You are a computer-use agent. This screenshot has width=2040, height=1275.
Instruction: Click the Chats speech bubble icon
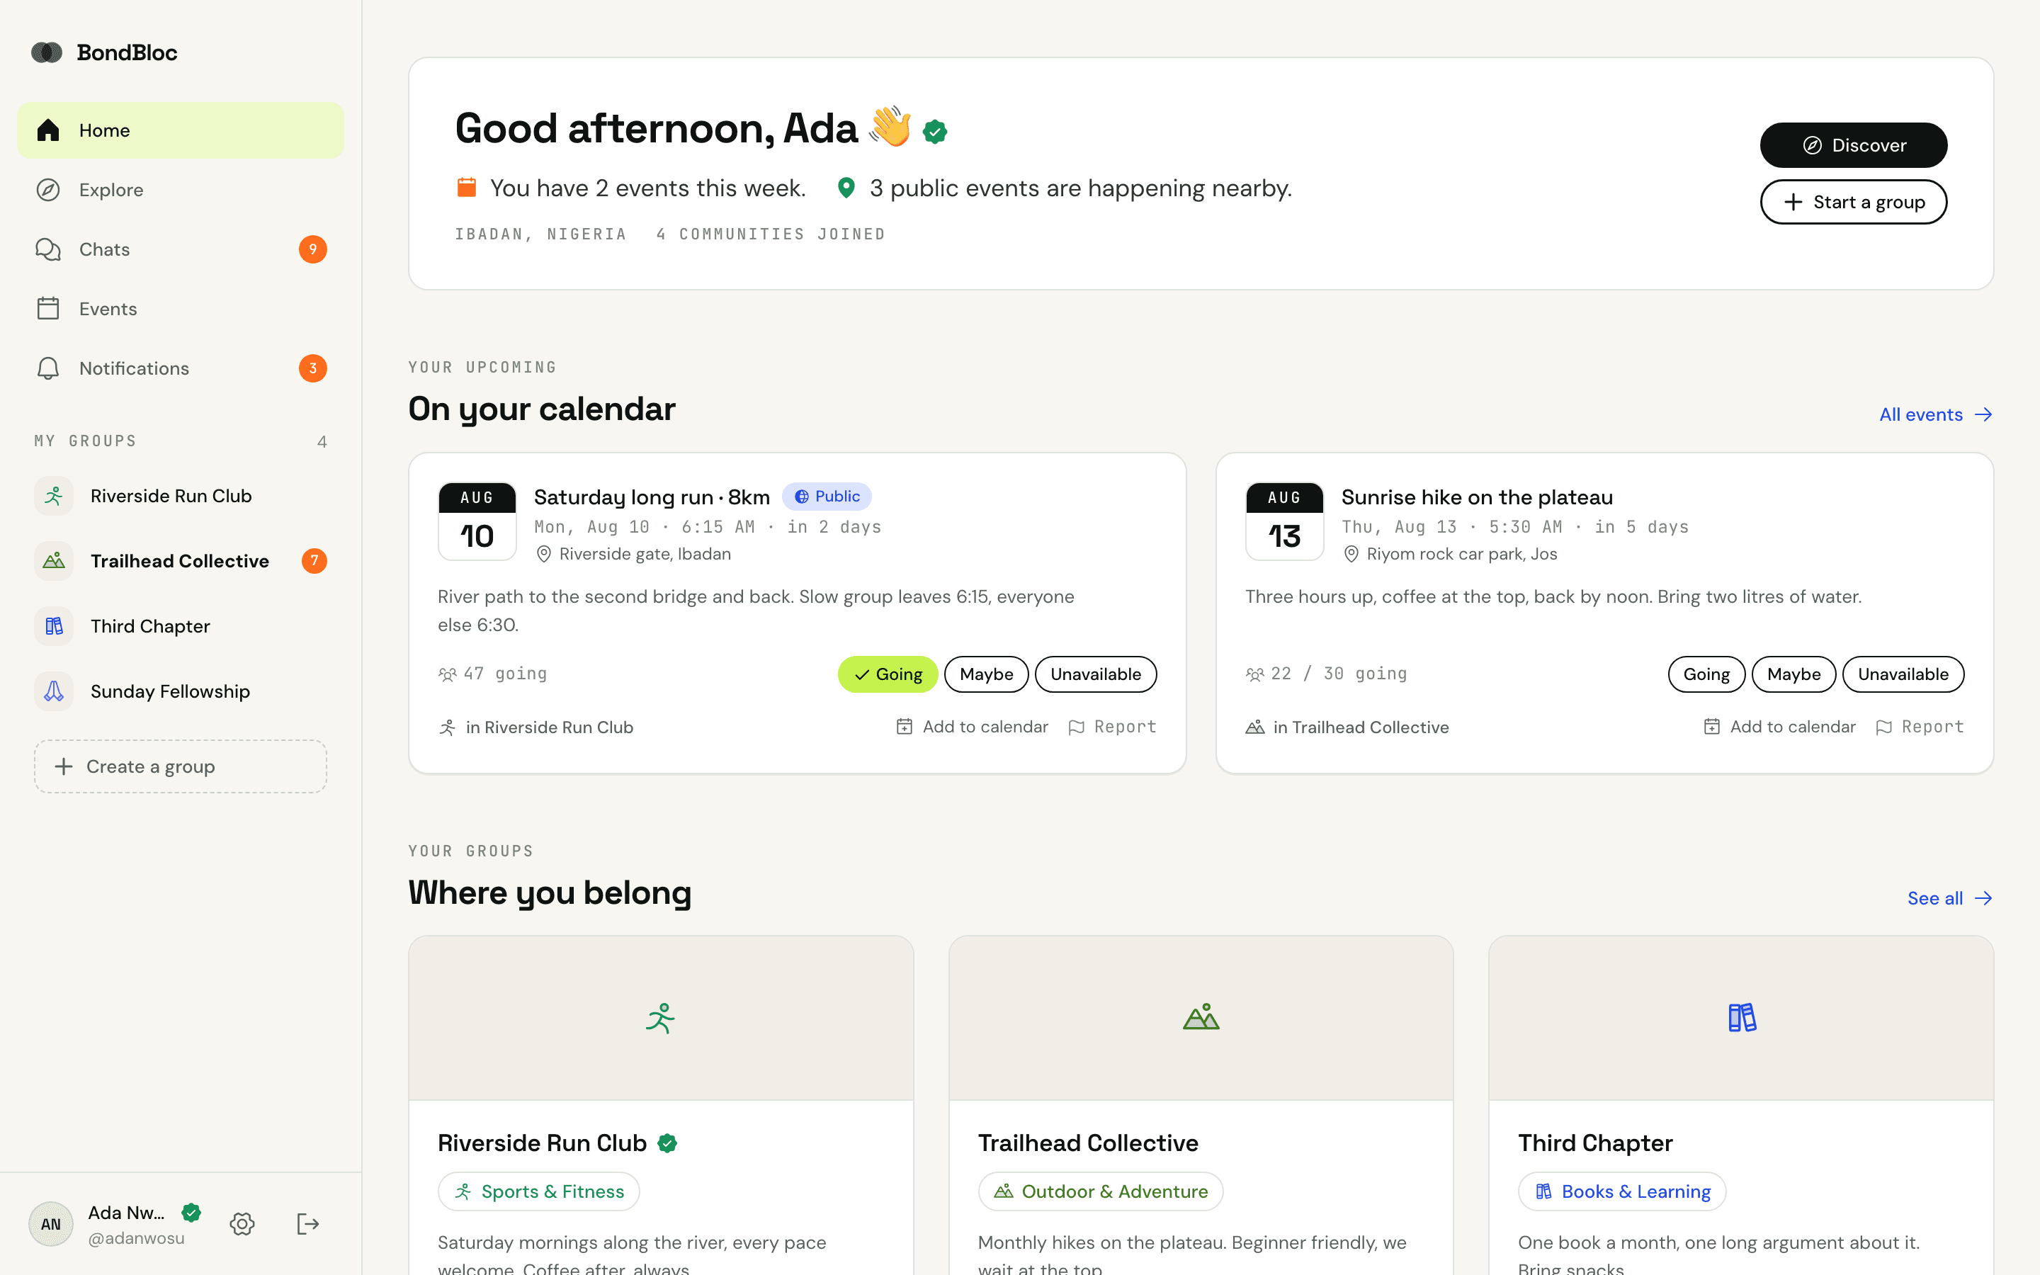48,249
